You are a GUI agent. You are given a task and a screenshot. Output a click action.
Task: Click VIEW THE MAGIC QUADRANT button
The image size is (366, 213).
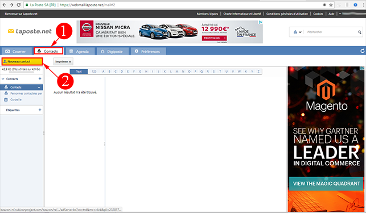tap(326, 183)
